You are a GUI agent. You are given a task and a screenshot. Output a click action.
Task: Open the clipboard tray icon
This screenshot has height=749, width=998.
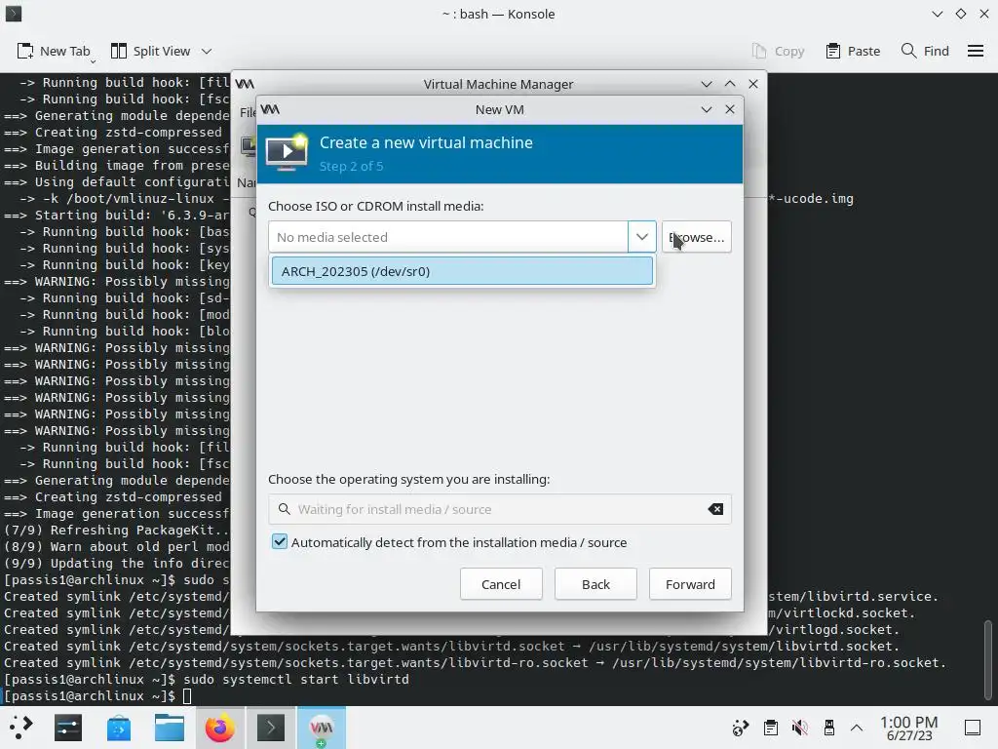[x=771, y=728]
